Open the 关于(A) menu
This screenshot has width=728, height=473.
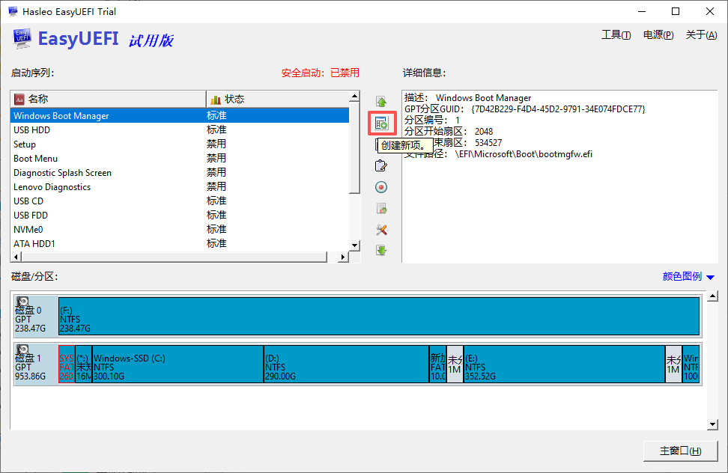click(701, 34)
